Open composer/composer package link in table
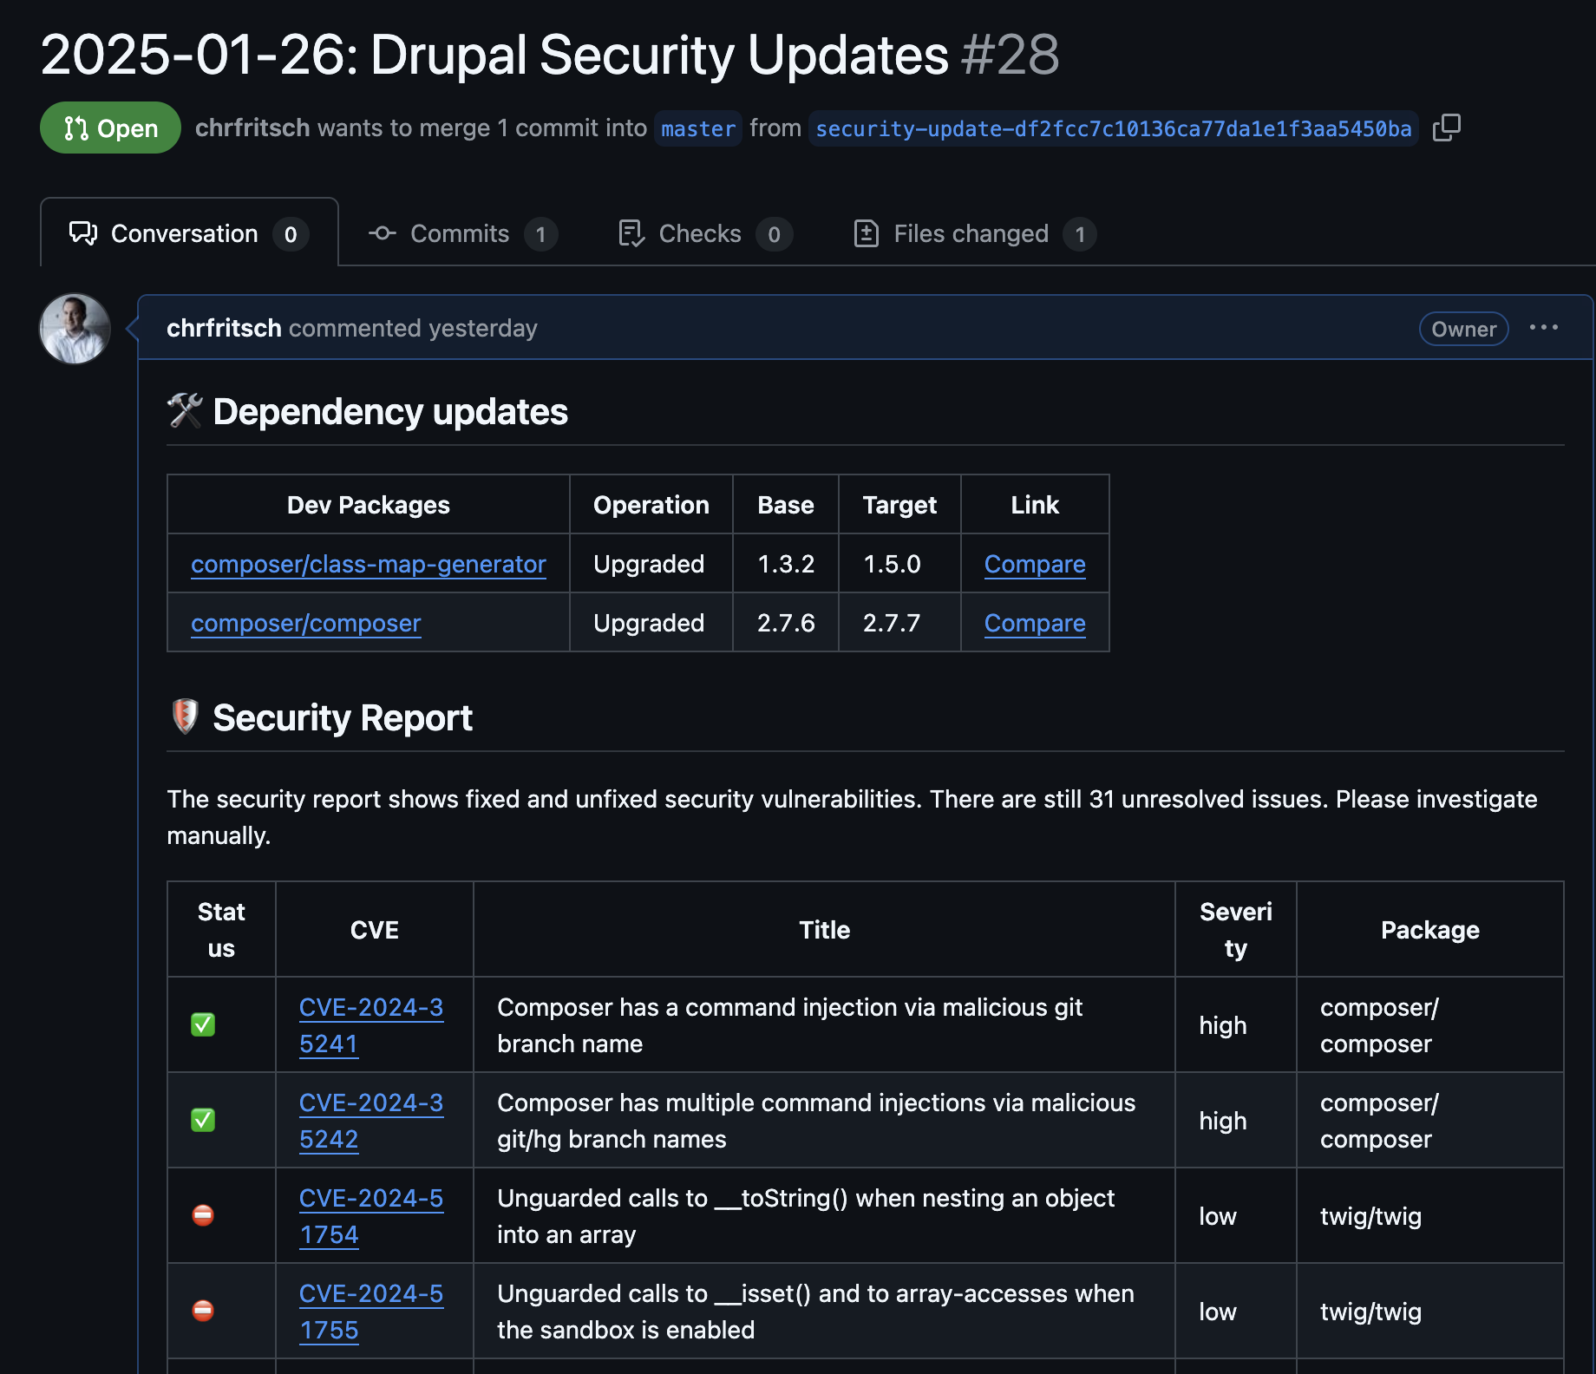This screenshot has height=1374, width=1596. [x=306, y=623]
